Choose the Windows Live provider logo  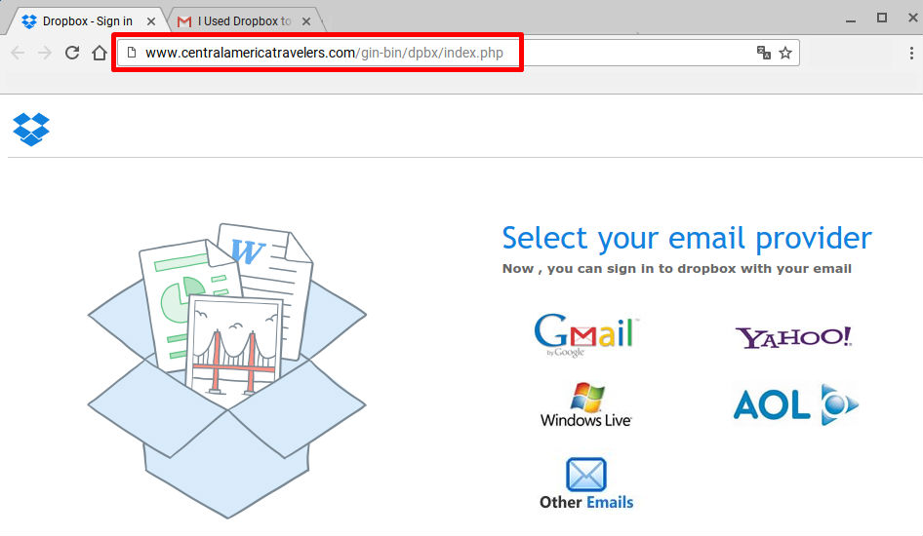click(x=585, y=405)
